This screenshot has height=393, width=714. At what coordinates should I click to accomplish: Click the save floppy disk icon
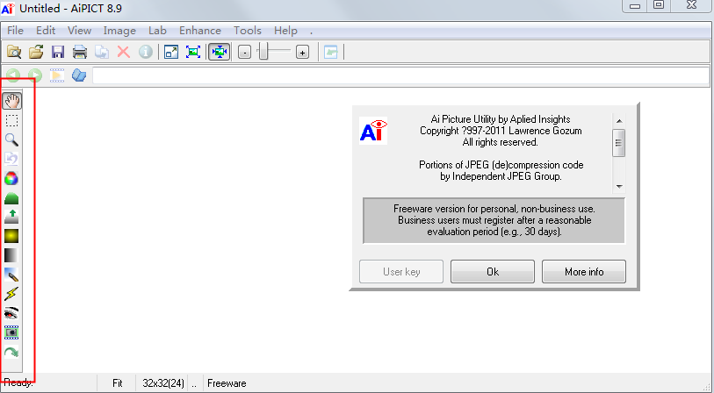(58, 52)
